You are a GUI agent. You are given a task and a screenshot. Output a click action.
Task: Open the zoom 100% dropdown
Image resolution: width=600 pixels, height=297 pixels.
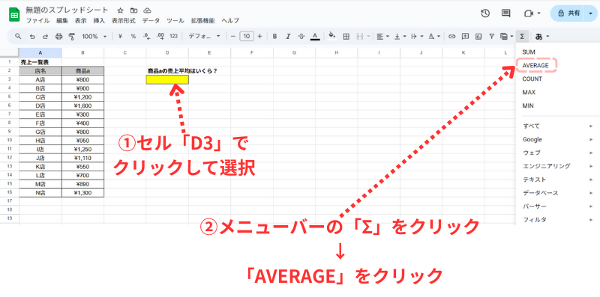(94, 36)
